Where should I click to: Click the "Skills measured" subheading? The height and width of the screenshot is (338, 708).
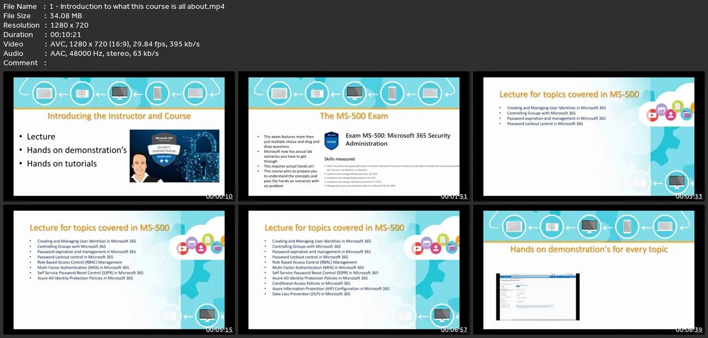pyautogui.click(x=340, y=159)
